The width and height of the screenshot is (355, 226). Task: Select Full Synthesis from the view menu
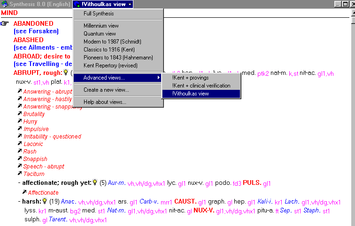118,14
